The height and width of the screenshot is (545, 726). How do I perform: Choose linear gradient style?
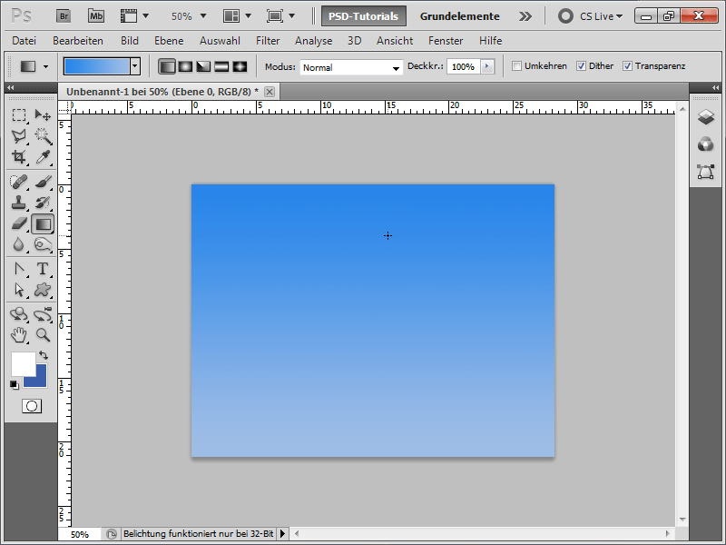[x=167, y=66]
